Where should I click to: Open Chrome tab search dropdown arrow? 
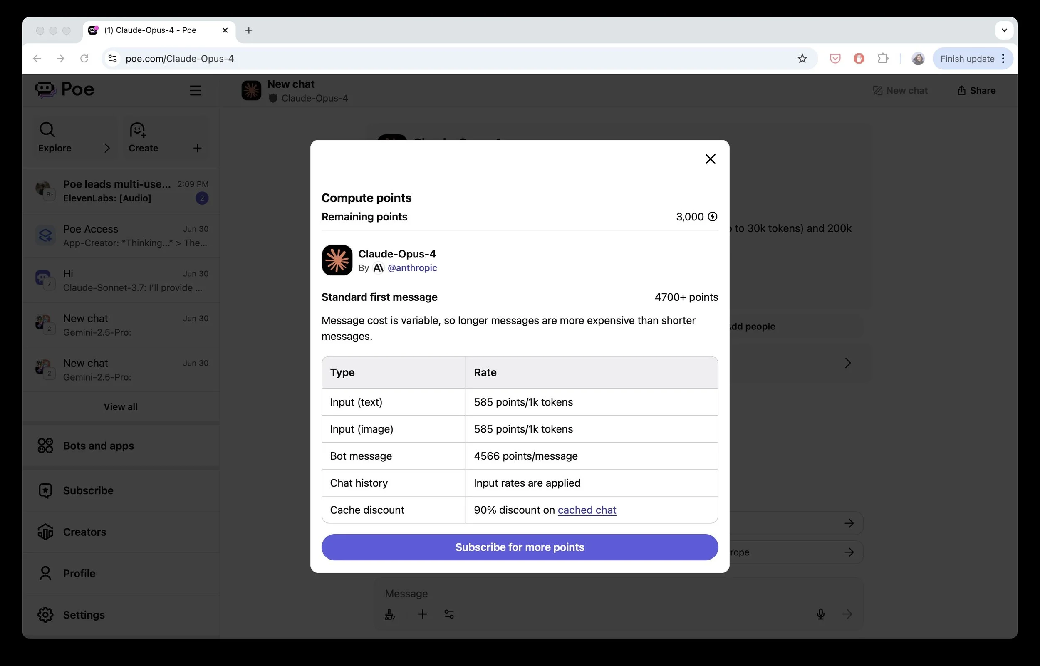point(1004,30)
